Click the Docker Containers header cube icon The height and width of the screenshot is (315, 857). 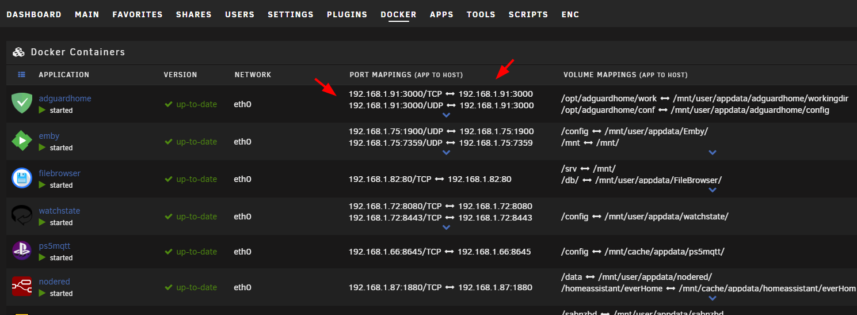(x=18, y=52)
